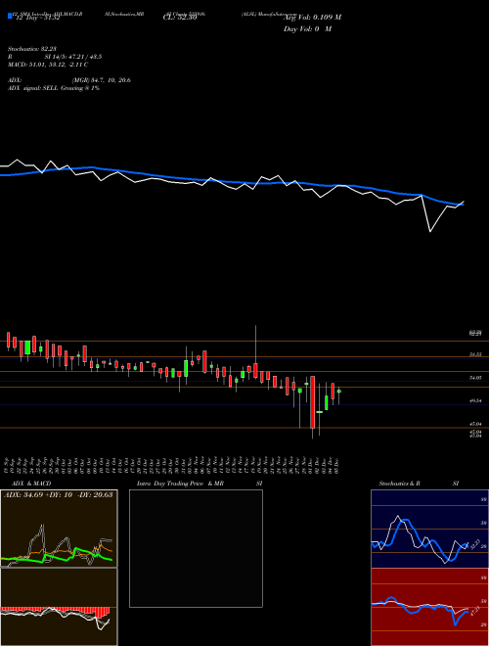Image resolution: width=489 pixels, height=646 pixels.
Task: Click the 'CL: 52.30' closing price text
Action: coord(181,18)
